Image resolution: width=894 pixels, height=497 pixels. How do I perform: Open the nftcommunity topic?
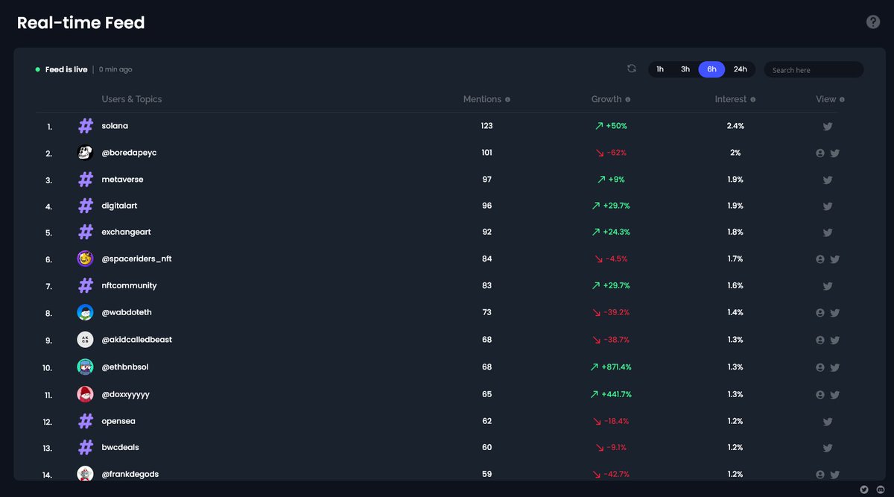click(x=129, y=285)
